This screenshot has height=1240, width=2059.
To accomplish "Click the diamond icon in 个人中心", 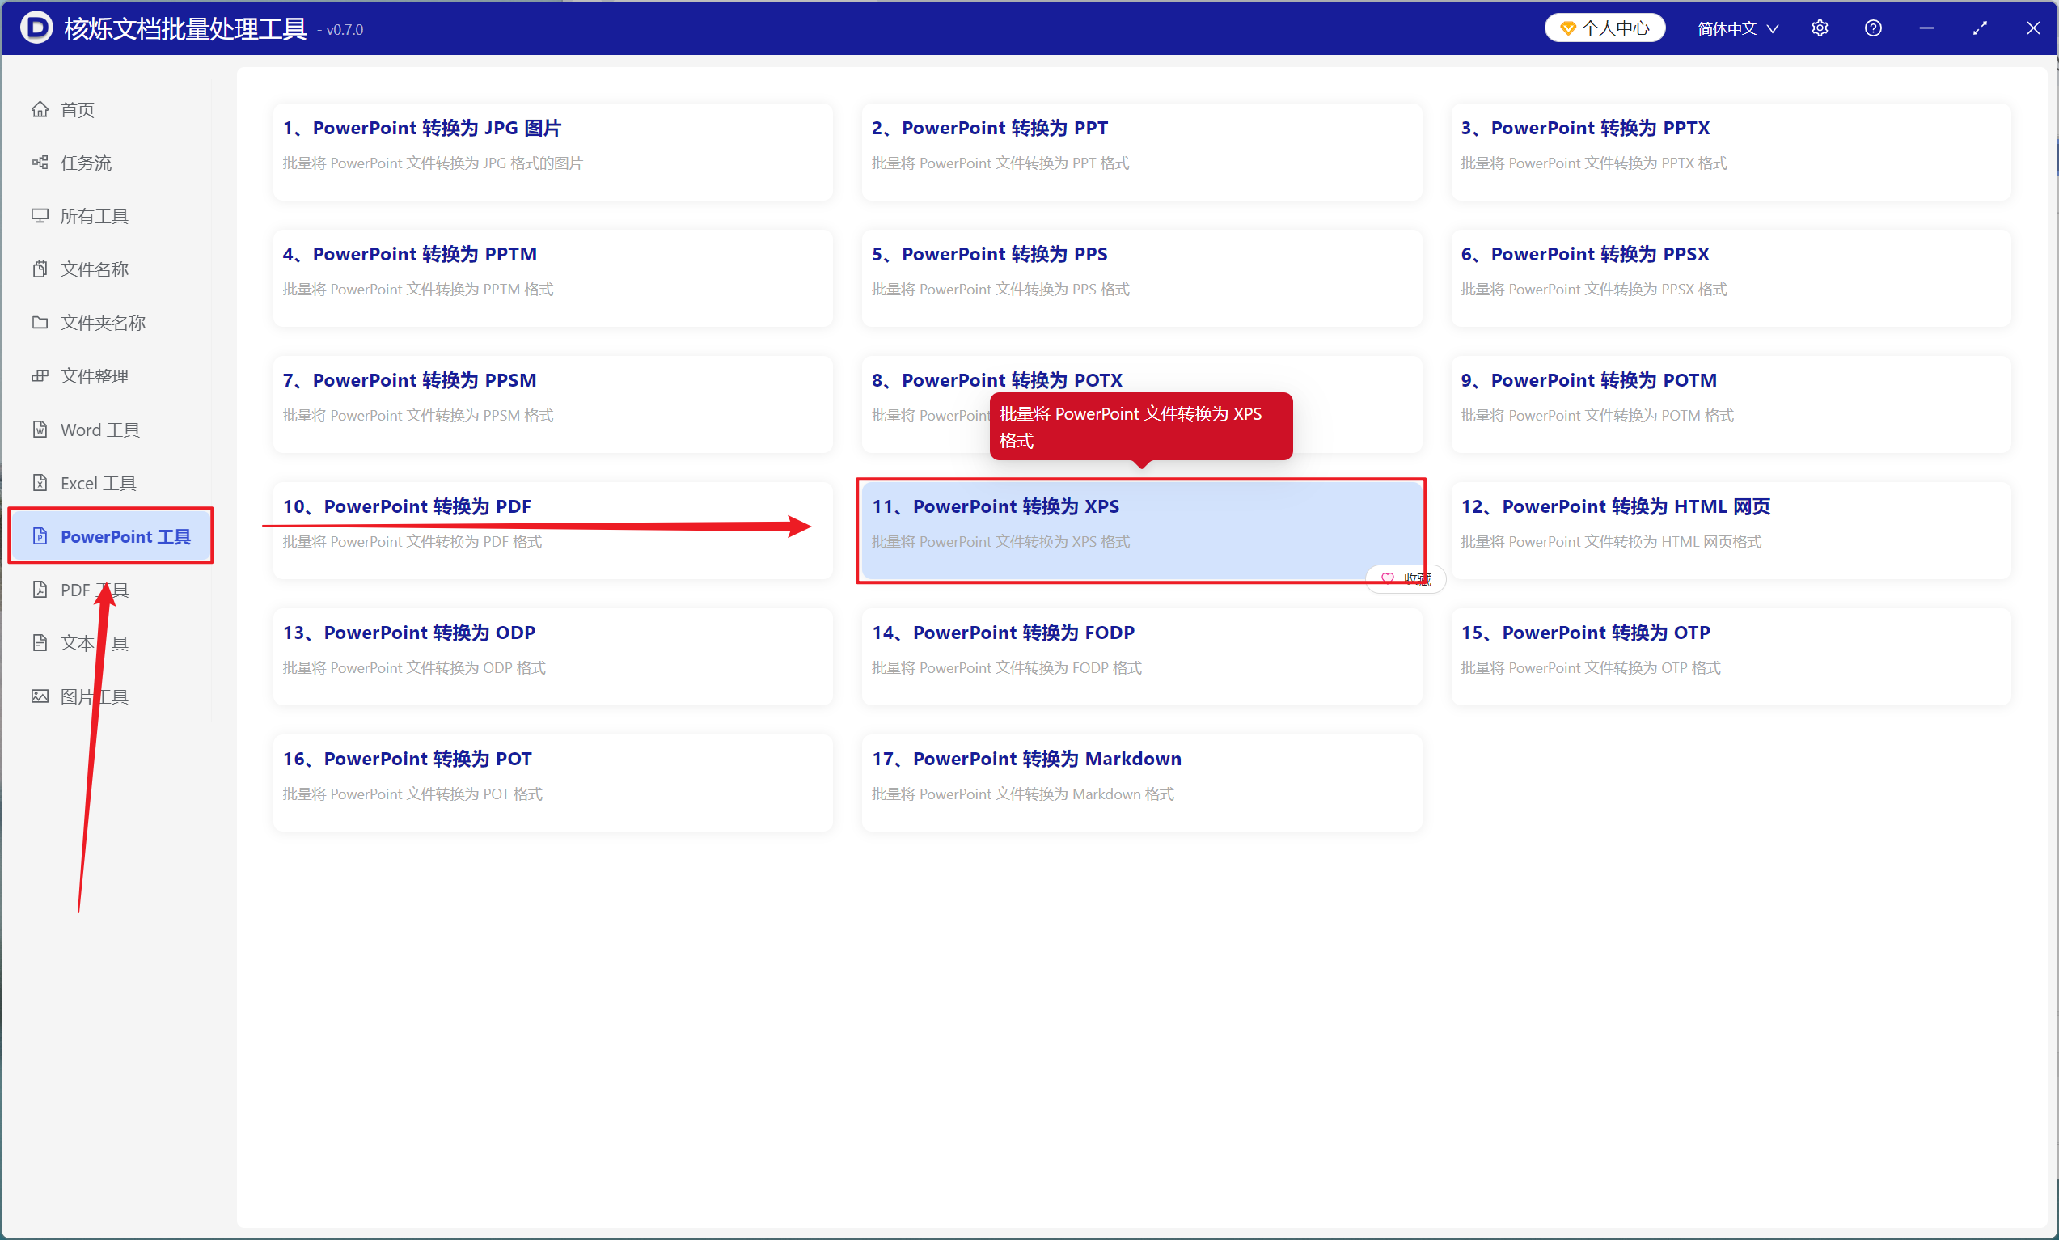I will click(x=1568, y=28).
